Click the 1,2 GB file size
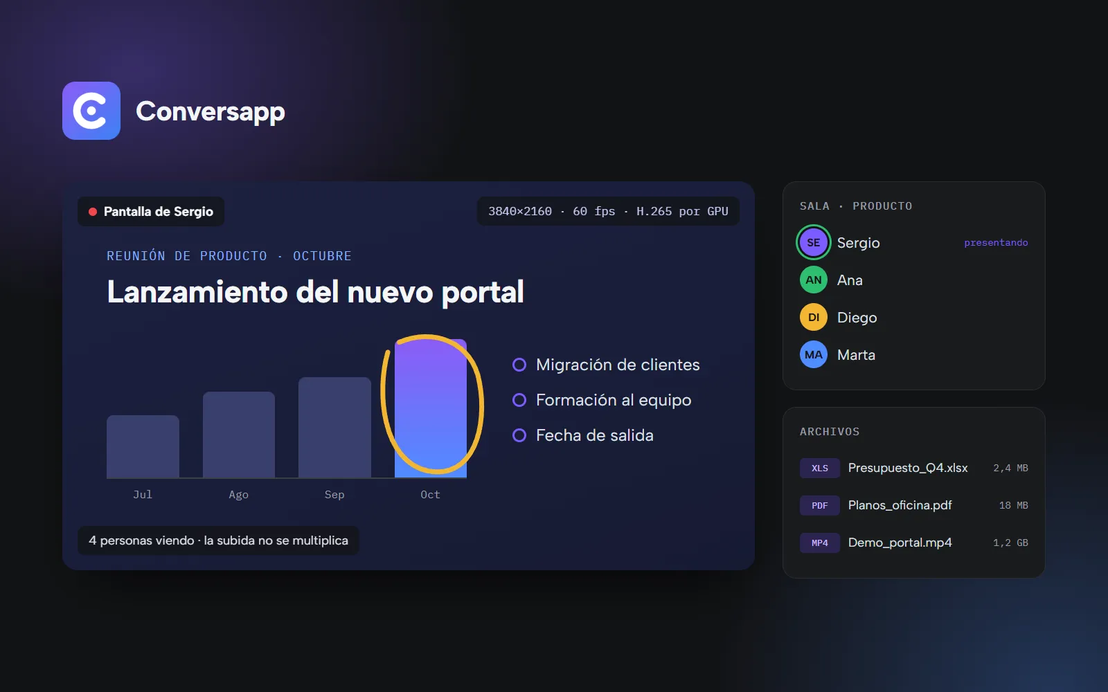 coord(1010,543)
